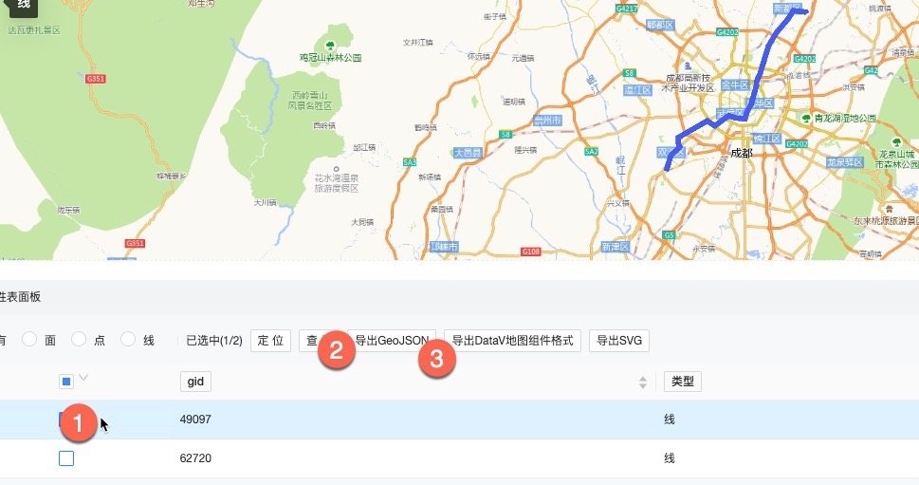Click the 邛崃市 map label
Screen dimensions: 919x485
[x=444, y=247]
